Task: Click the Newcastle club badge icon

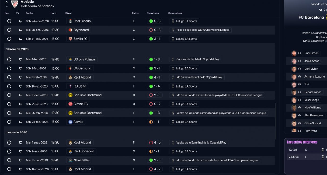Action: click(x=70, y=160)
